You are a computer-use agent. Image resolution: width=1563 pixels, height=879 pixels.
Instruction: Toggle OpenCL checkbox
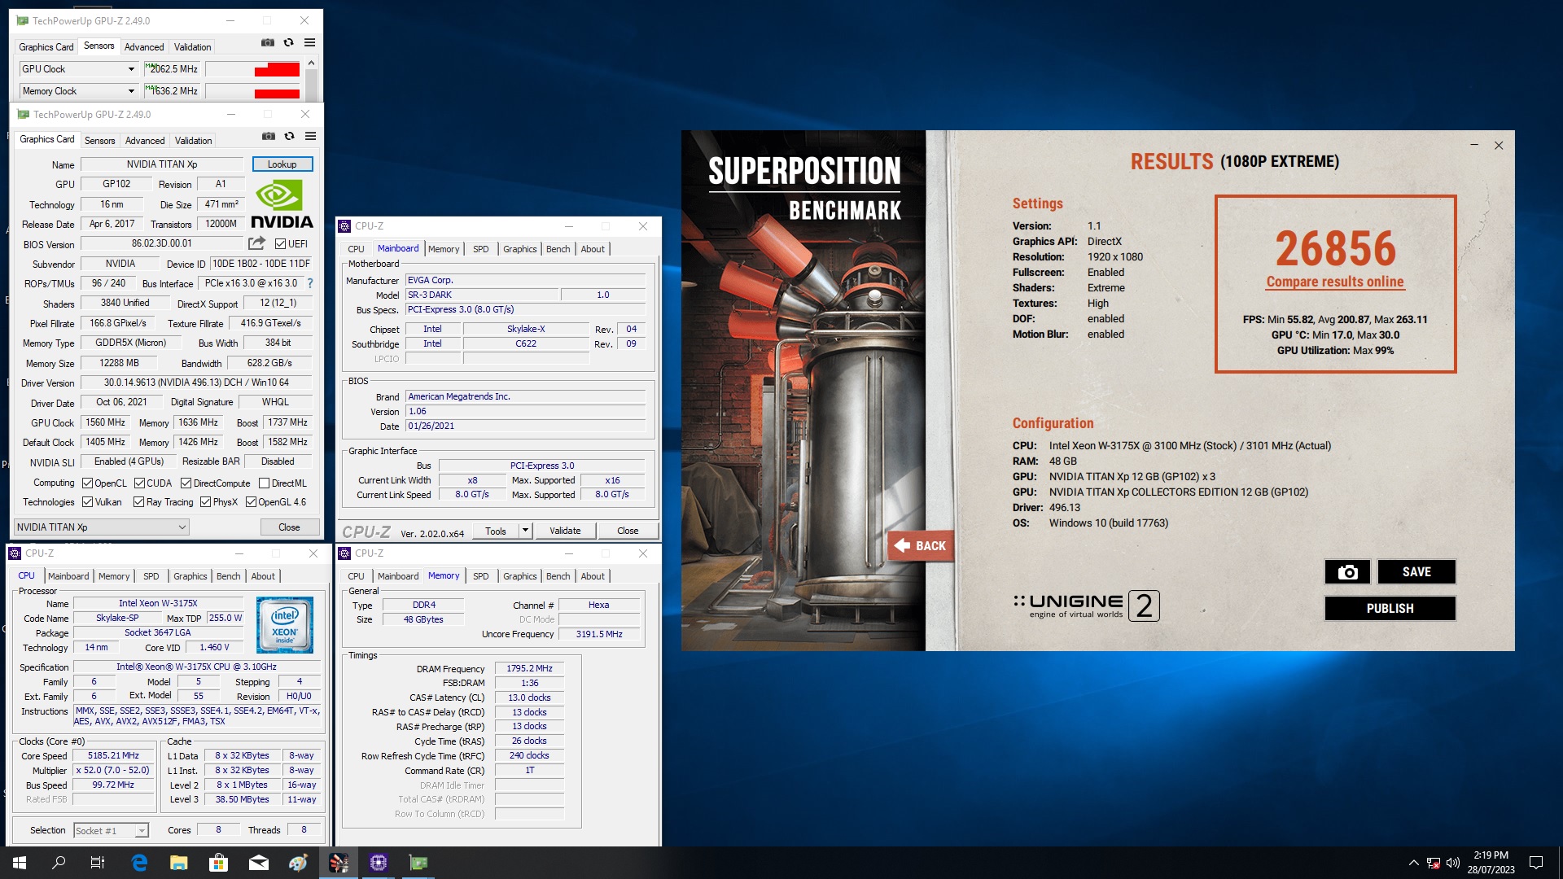87,483
